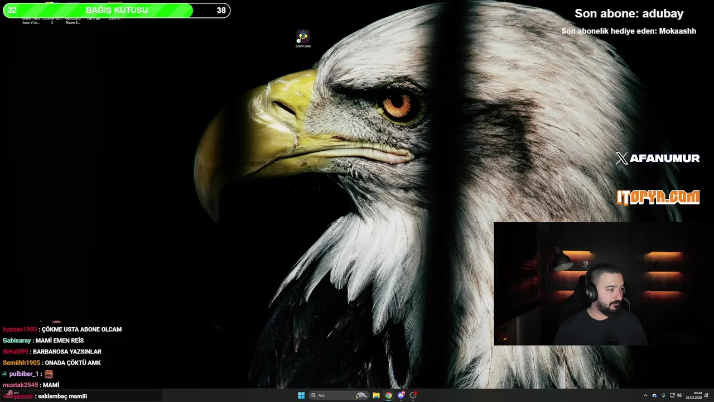Click the search highlight image in the search box
This screenshot has height=402, width=714.
(361, 395)
